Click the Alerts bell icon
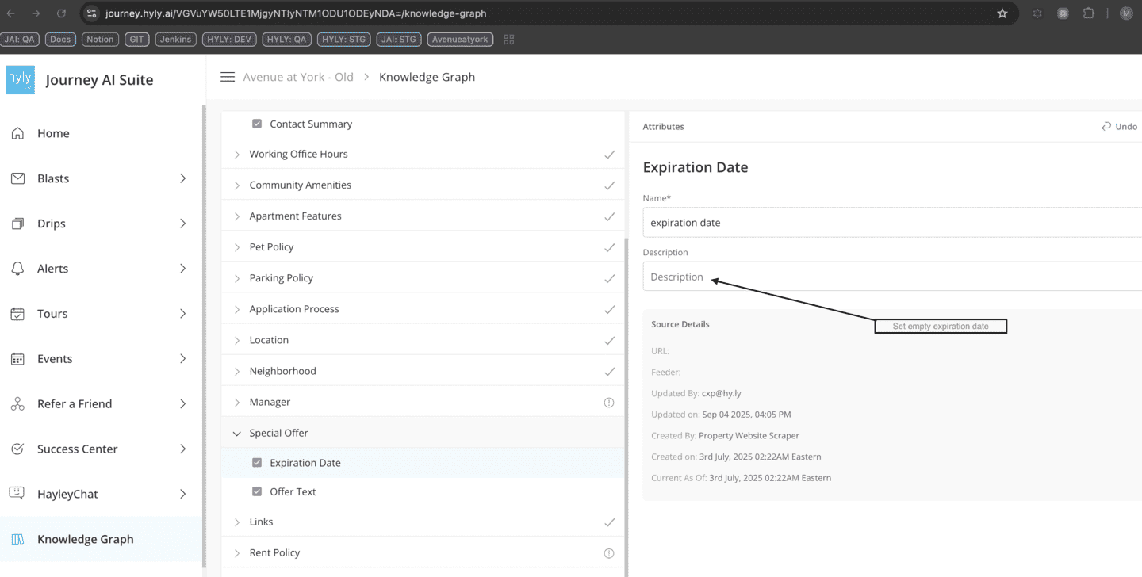 17,269
